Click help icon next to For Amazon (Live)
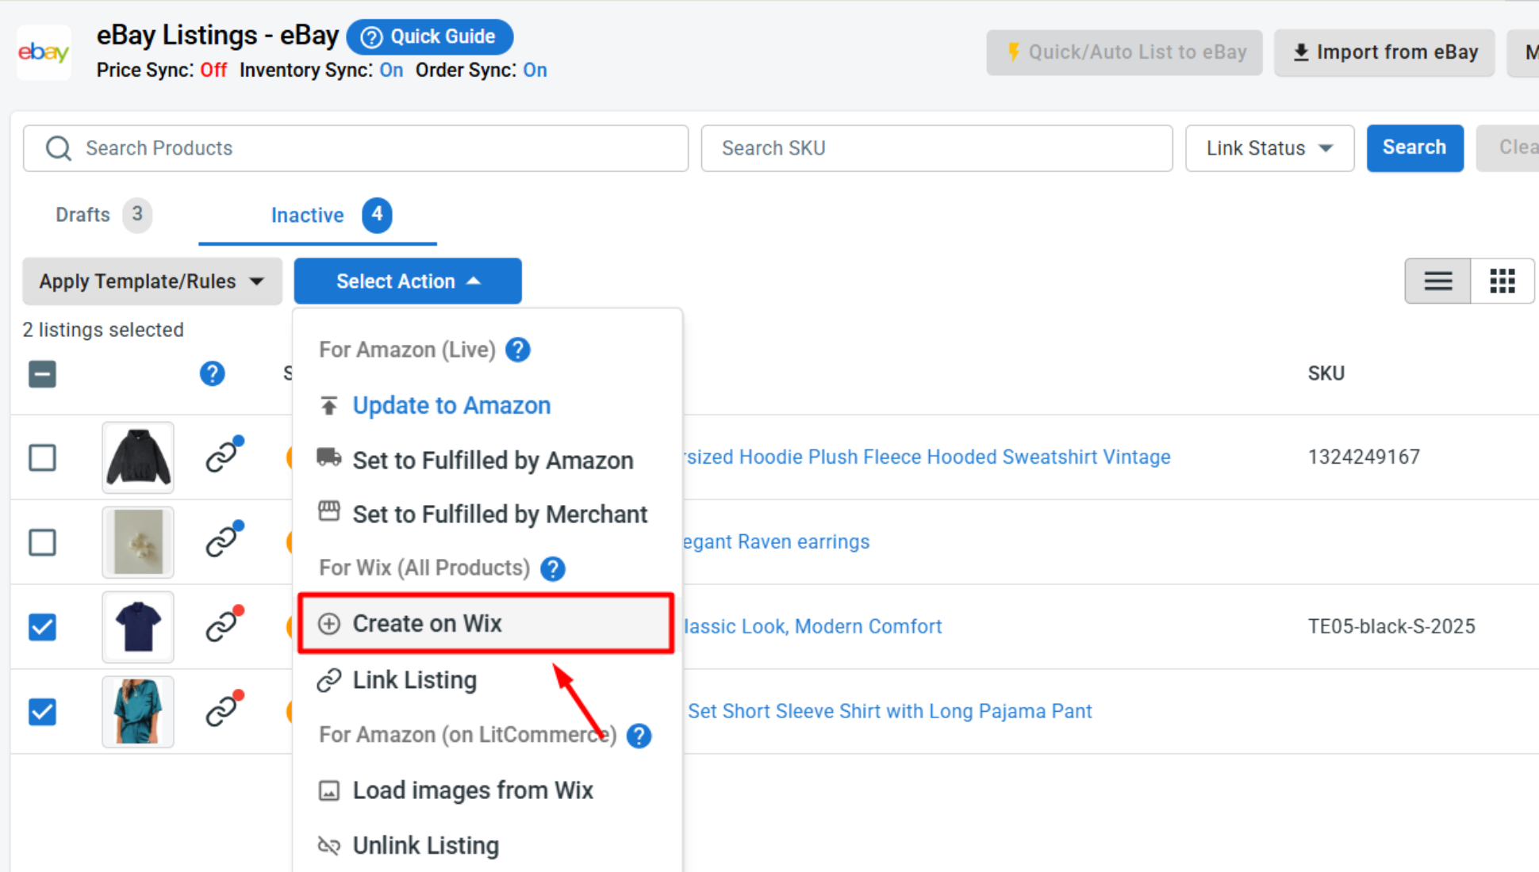 pos(518,350)
